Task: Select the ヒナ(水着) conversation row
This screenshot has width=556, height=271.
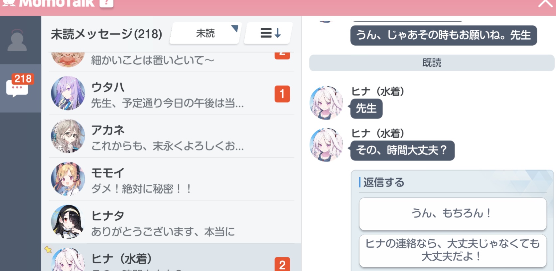Action: click(172, 257)
